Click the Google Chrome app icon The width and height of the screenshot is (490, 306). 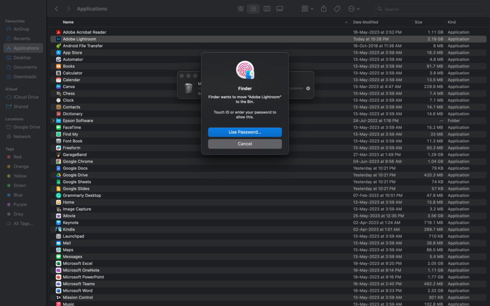[x=58, y=162]
